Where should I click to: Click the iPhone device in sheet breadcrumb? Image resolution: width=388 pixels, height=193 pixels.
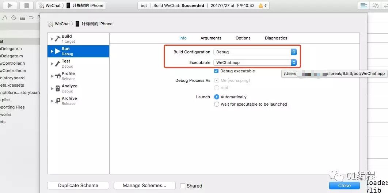click(x=94, y=24)
